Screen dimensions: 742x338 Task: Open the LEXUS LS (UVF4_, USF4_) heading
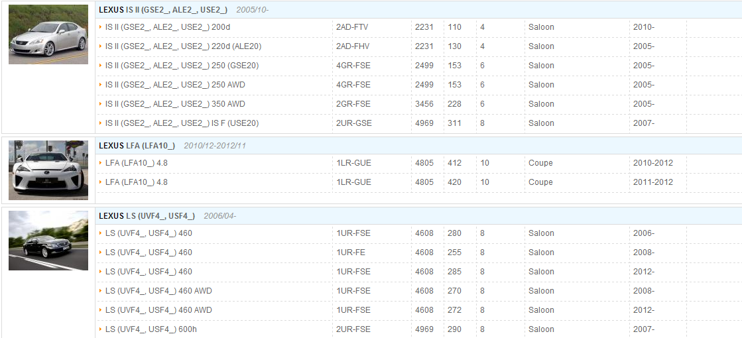tap(147, 216)
